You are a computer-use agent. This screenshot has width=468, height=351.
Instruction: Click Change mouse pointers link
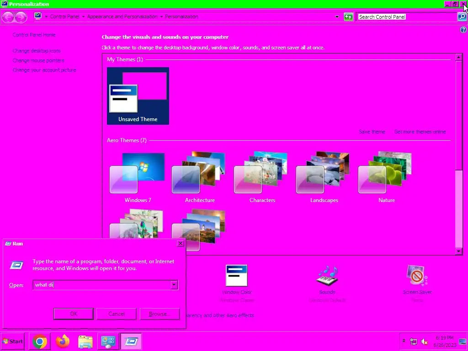point(38,60)
